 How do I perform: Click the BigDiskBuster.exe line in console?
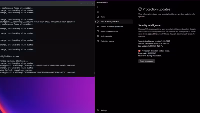9,56
